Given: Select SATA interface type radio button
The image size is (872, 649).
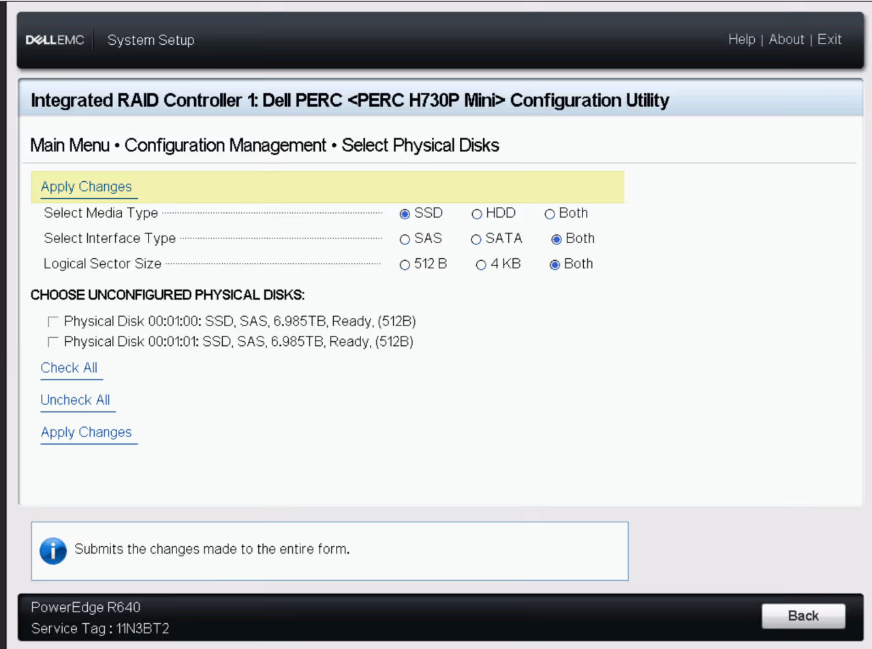Looking at the screenshot, I should (476, 239).
